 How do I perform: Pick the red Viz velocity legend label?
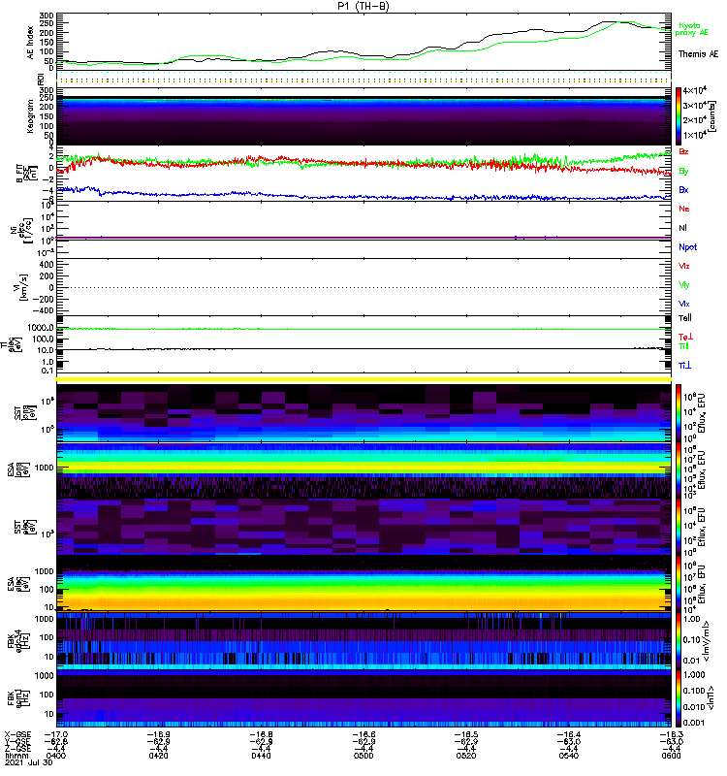pos(685,266)
